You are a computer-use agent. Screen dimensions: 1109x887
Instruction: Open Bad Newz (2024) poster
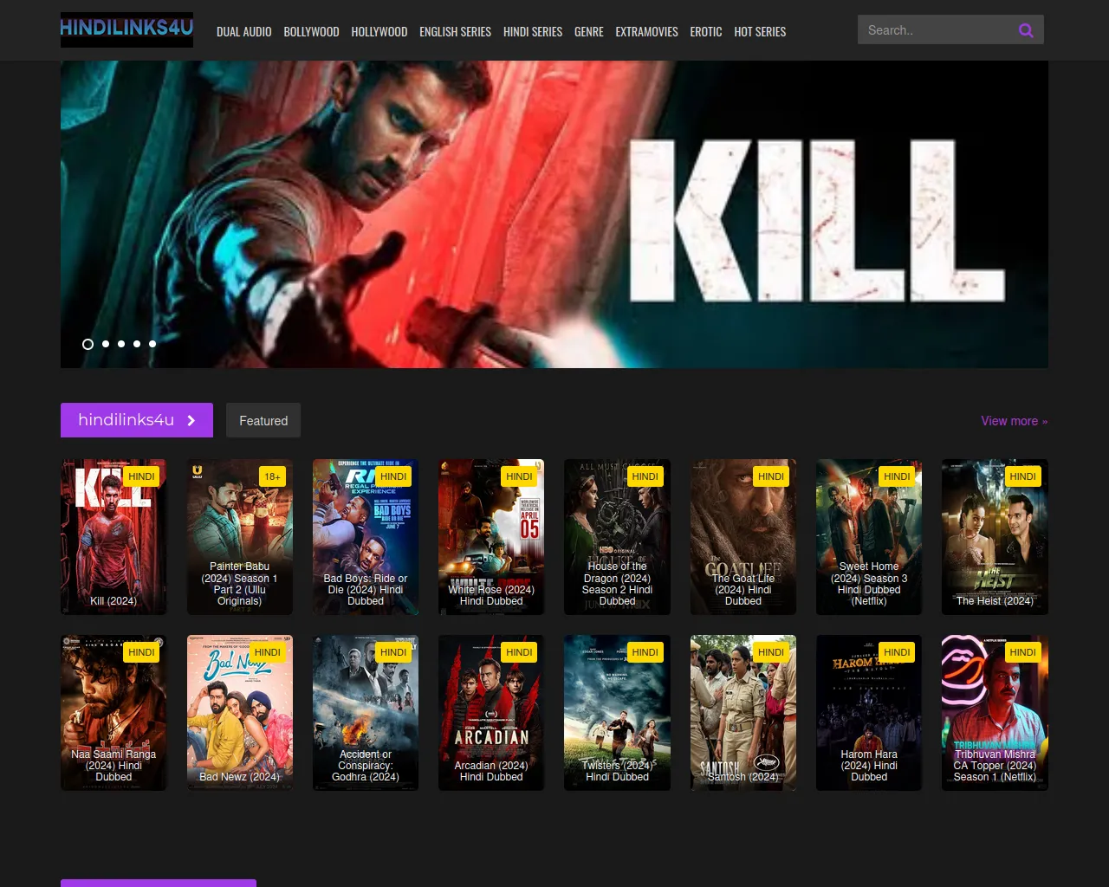(x=240, y=713)
